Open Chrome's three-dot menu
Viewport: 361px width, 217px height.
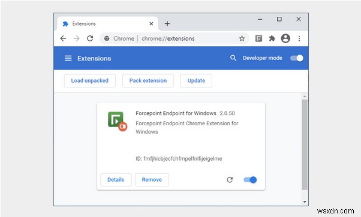tap(299, 38)
